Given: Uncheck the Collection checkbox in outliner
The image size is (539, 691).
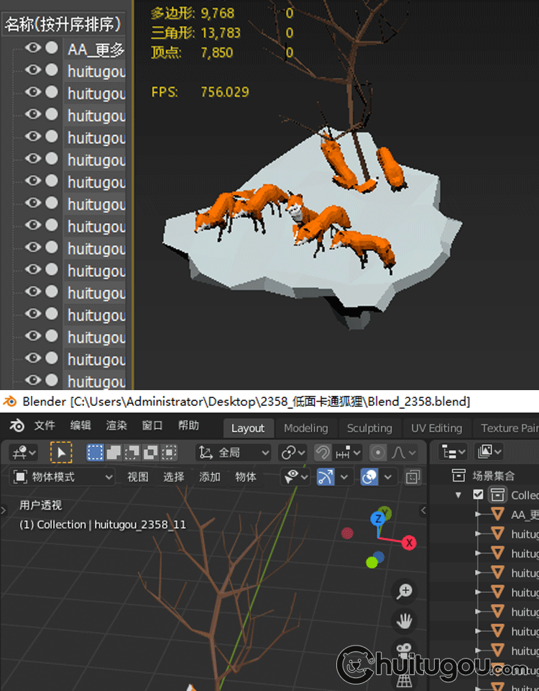Looking at the screenshot, I should (x=479, y=494).
